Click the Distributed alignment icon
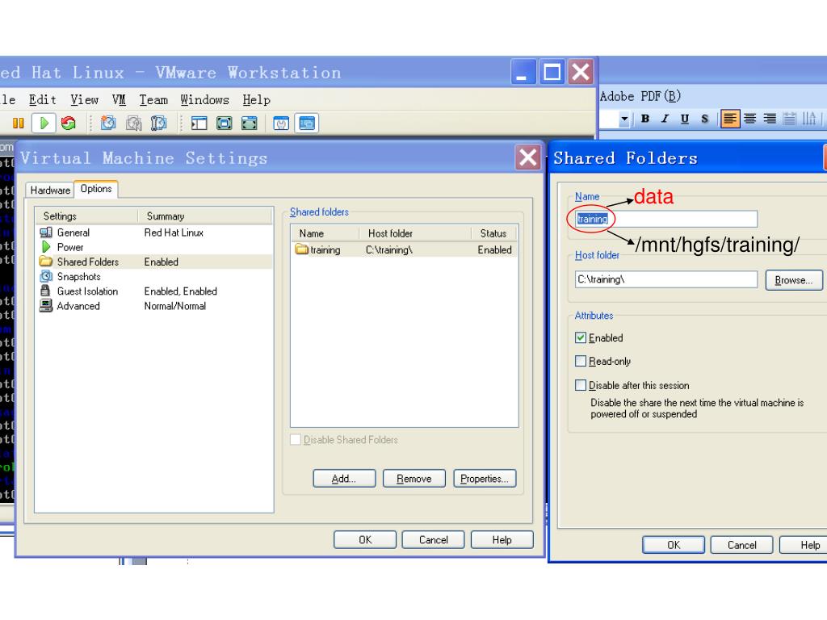827x620 pixels. 790,119
